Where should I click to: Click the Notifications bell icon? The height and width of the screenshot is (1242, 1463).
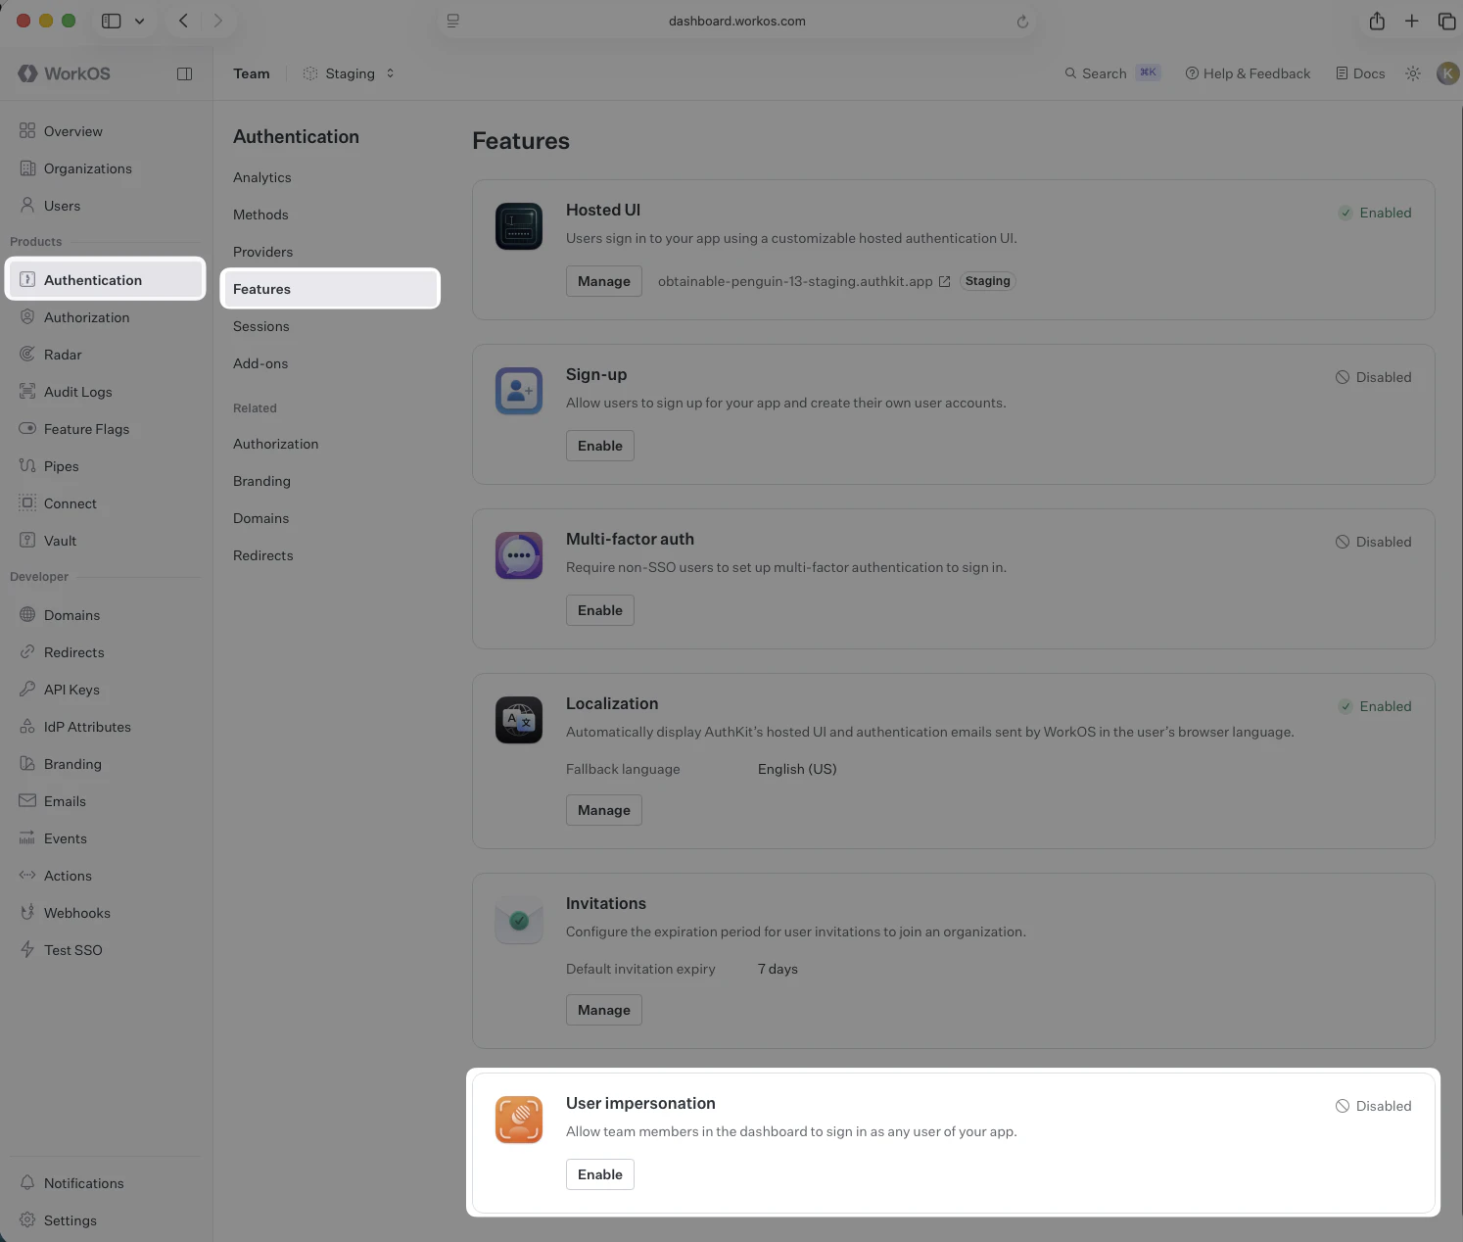(27, 1183)
